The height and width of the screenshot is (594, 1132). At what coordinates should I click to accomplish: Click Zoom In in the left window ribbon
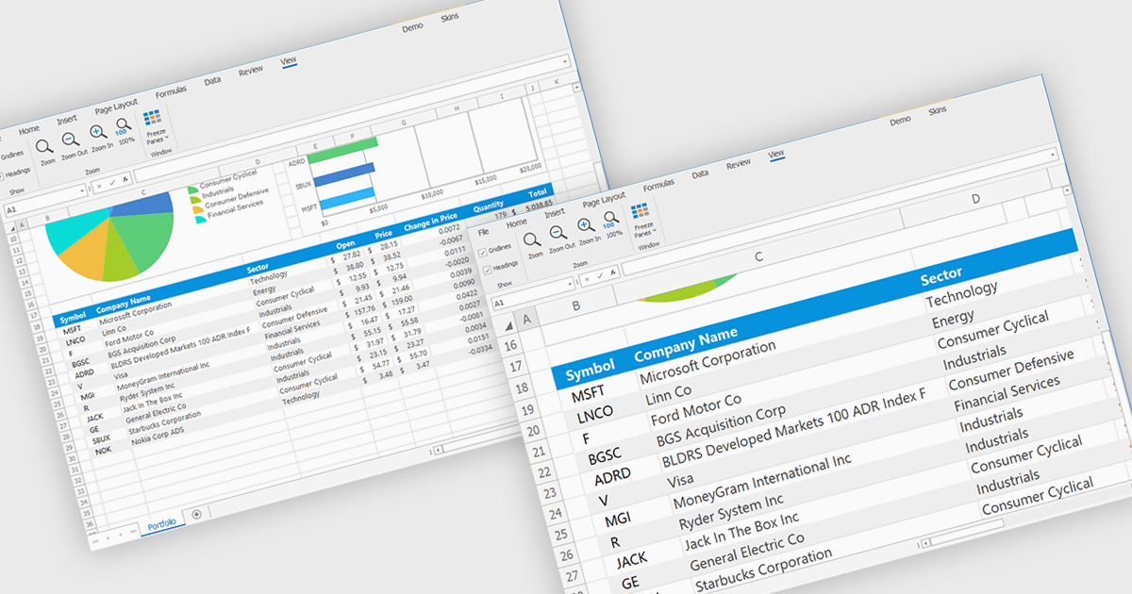pyautogui.click(x=98, y=132)
